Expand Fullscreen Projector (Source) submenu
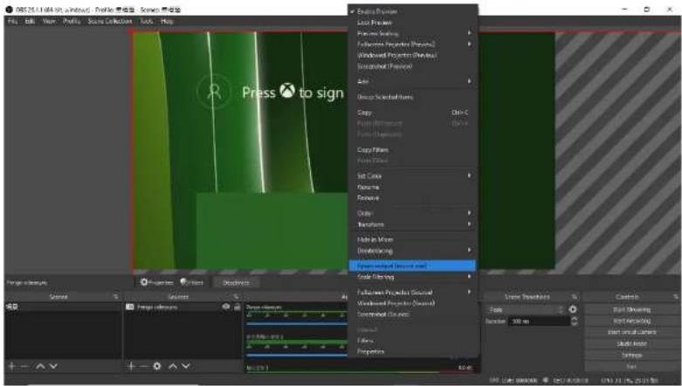Screen dimensions: 682x386 (x=412, y=292)
